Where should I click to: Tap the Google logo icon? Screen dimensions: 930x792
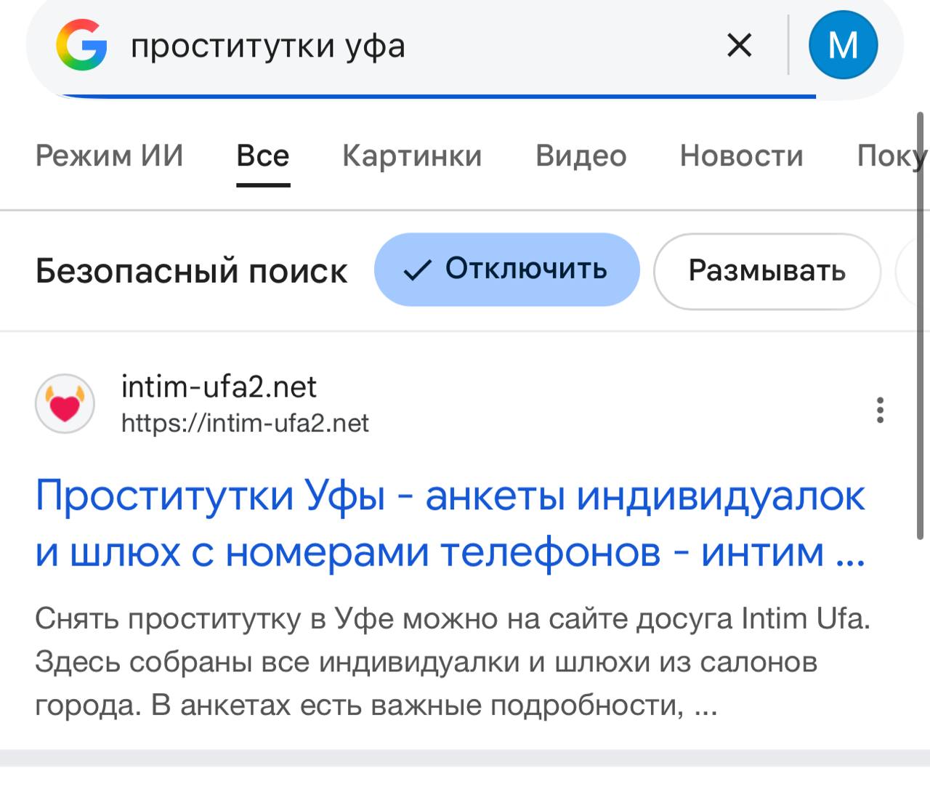(81, 45)
